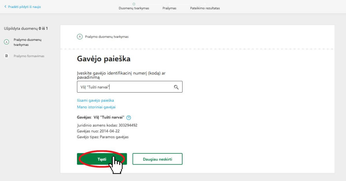The height and width of the screenshot is (181, 346).
Task: Click the step circle above Duomenų tvarkymas
Action: click(x=134, y=4)
